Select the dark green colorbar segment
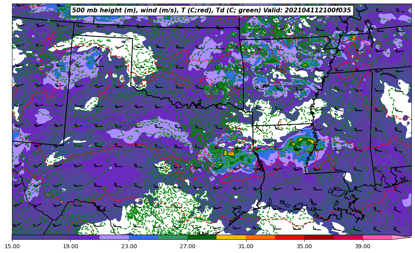 202,237
